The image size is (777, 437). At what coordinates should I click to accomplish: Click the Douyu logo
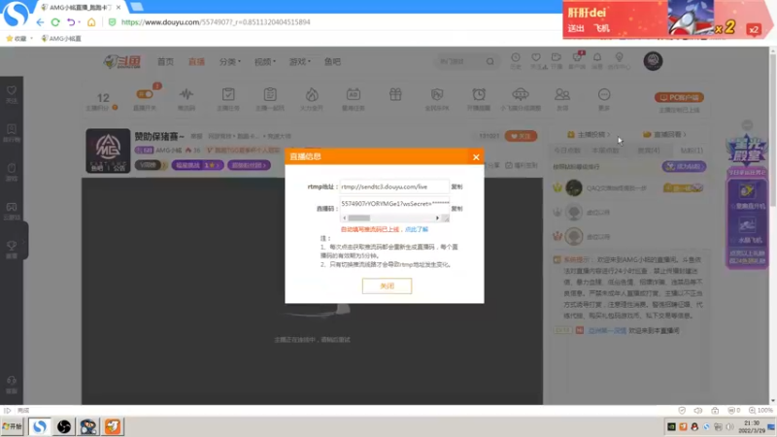122,61
